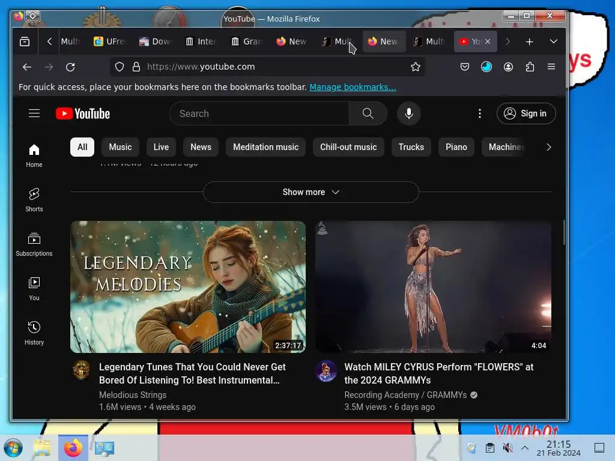The width and height of the screenshot is (615, 461).
Task: Open the file manager from taskbar
Action: tap(43, 448)
